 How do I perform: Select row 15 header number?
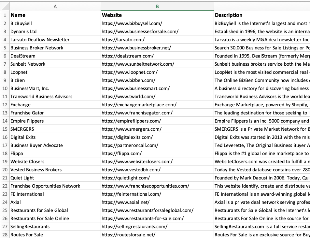pos(5,129)
